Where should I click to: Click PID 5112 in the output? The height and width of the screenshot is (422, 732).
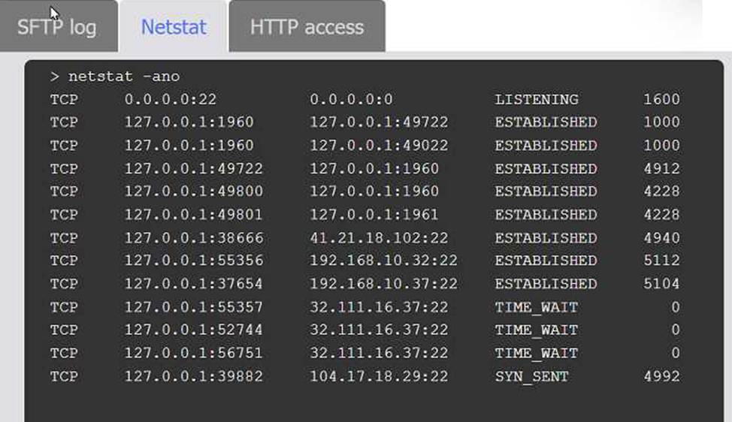click(x=661, y=261)
